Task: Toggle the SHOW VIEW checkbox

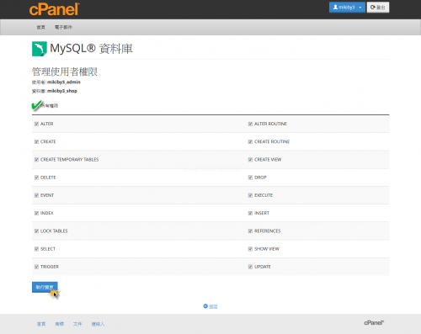Action: tap(250, 249)
